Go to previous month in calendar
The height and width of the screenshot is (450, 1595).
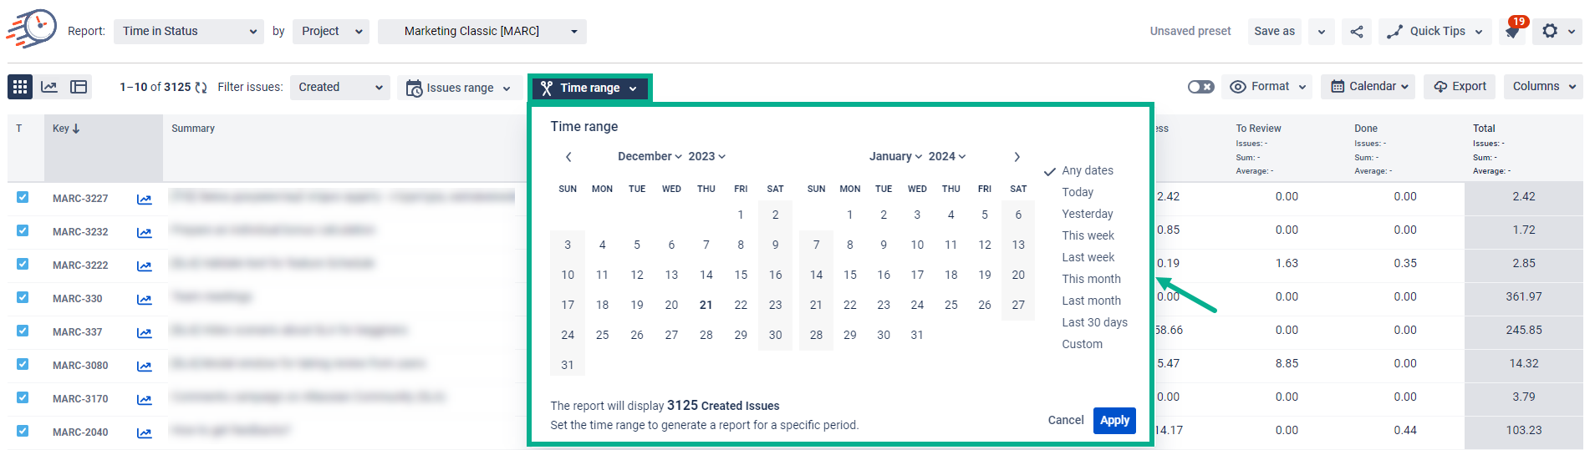point(568,157)
